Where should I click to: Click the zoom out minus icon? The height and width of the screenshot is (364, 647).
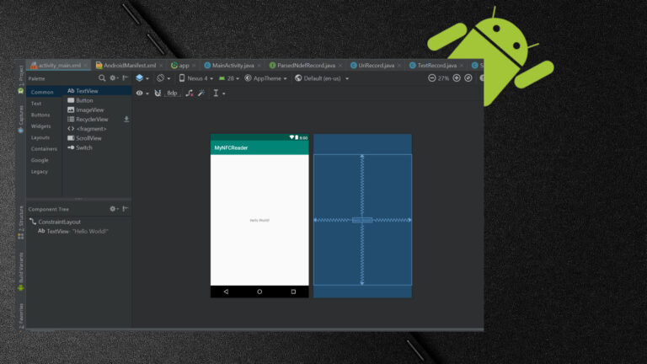431,78
